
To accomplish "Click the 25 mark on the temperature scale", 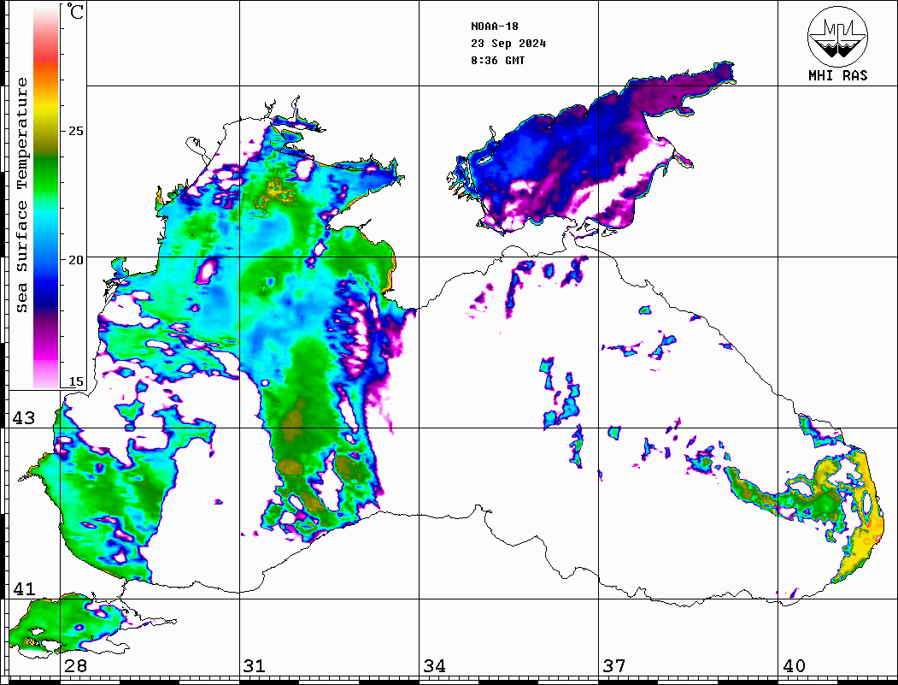I will (75, 131).
